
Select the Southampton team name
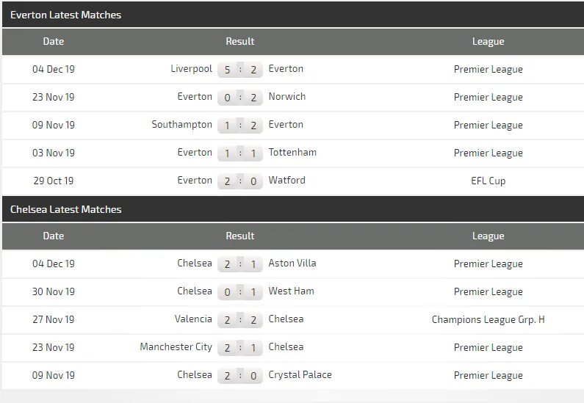click(181, 125)
